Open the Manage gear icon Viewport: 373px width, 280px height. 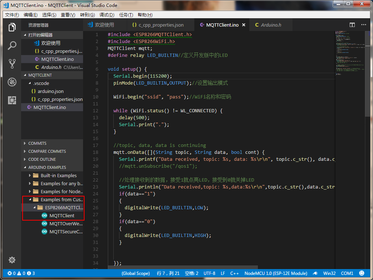(x=12, y=260)
